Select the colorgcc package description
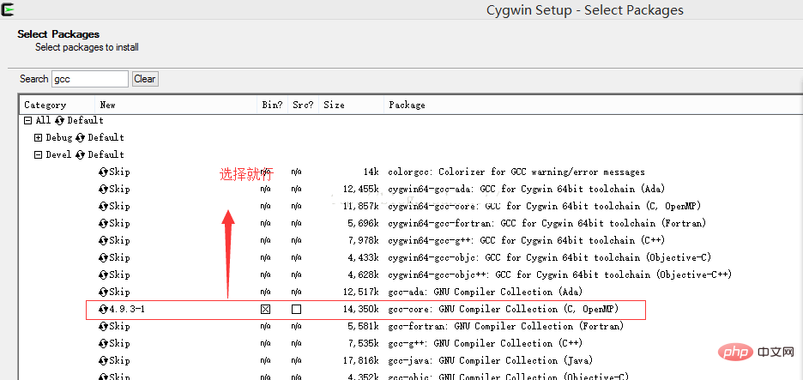 [x=516, y=172]
